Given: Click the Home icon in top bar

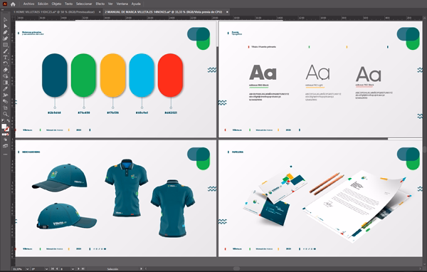Looking at the screenshot, I should point(13,4).
